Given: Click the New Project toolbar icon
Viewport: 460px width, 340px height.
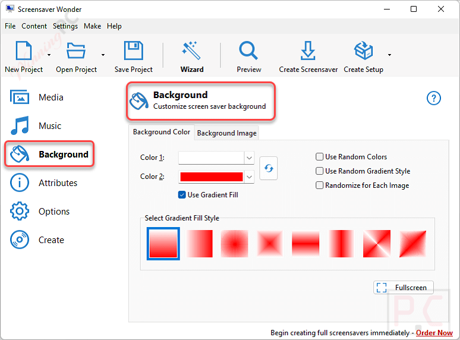Looking at the screenshot, I should click(23, 51).
